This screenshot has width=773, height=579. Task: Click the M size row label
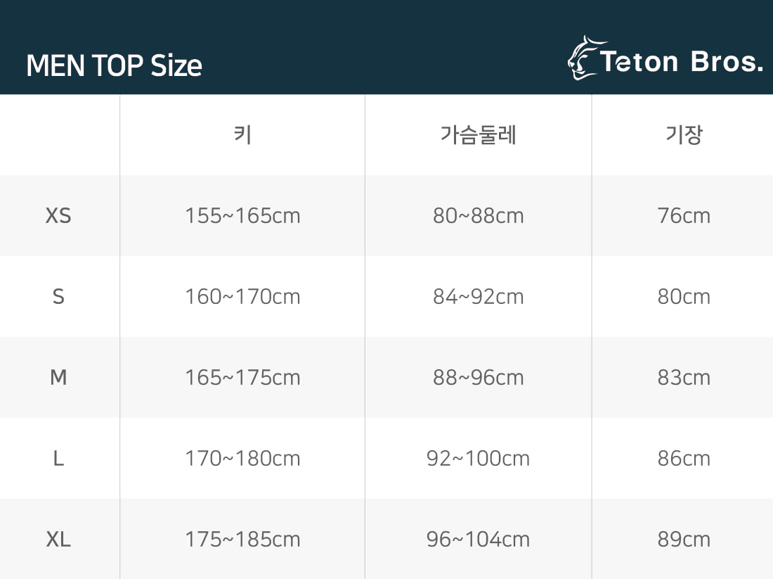click(x=58, y=377)
